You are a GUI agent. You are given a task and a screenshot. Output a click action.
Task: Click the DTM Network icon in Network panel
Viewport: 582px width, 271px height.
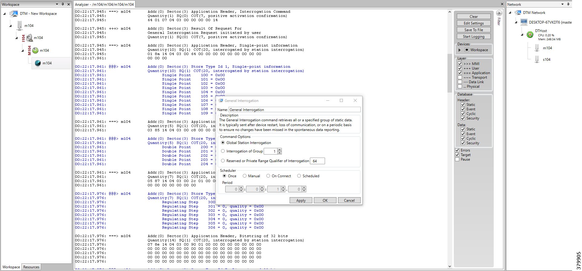tap(518, 12)
